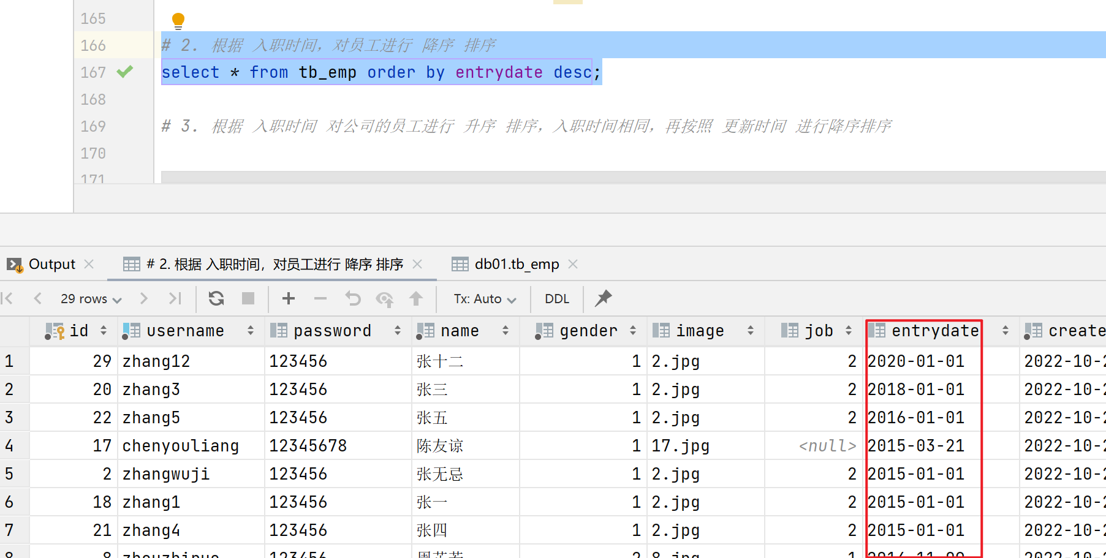Select the zhangwuji username cell
The image size is (1106, 558).
[x=191, y=474]
